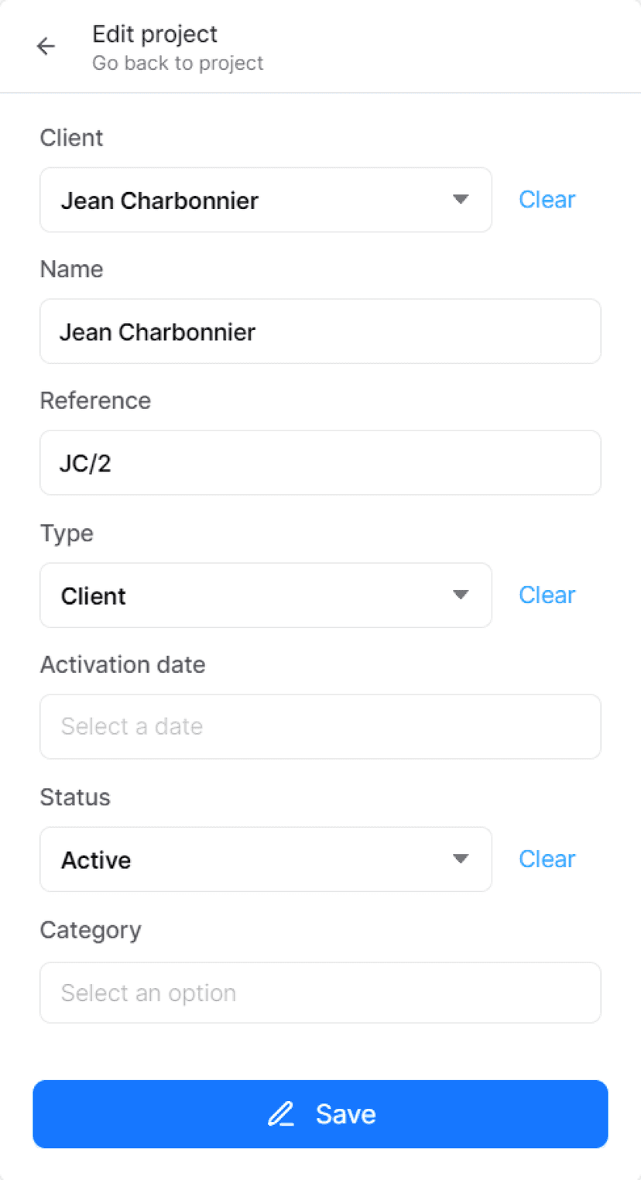Viewport: 641px width, 1180px height.
Task: Open the Client dropdown showing Jean Charbonnier
Action: coord(255,201)
